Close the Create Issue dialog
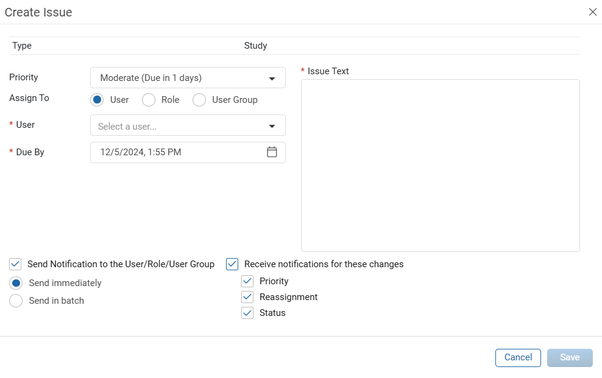Viewport: 602px width, 378px height. [x=592, y=12]
